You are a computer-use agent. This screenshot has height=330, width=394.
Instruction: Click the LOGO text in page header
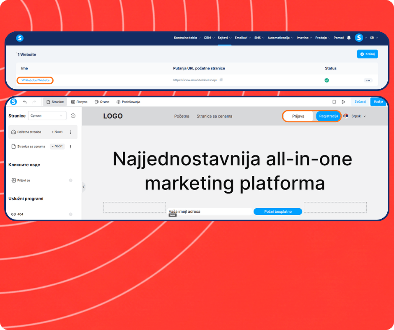tap(113, 116)
